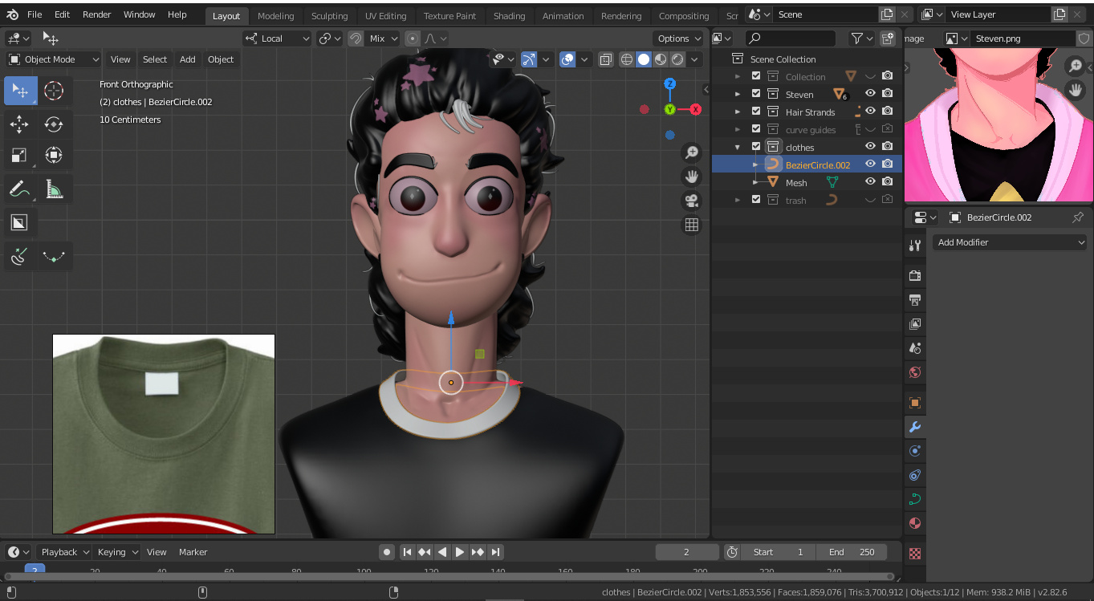Hide BezierCircle.002 with its eye icon
The width and height of the screenshot is (1094, 601).
(x=870, y=164)
